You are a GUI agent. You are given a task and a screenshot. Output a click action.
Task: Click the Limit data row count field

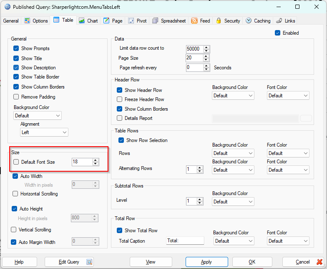[x=195, y=49]
